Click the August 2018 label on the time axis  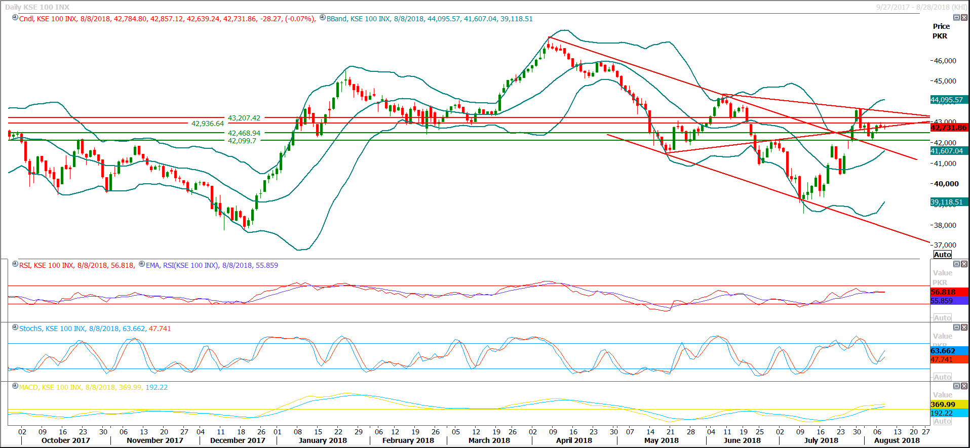897,440
